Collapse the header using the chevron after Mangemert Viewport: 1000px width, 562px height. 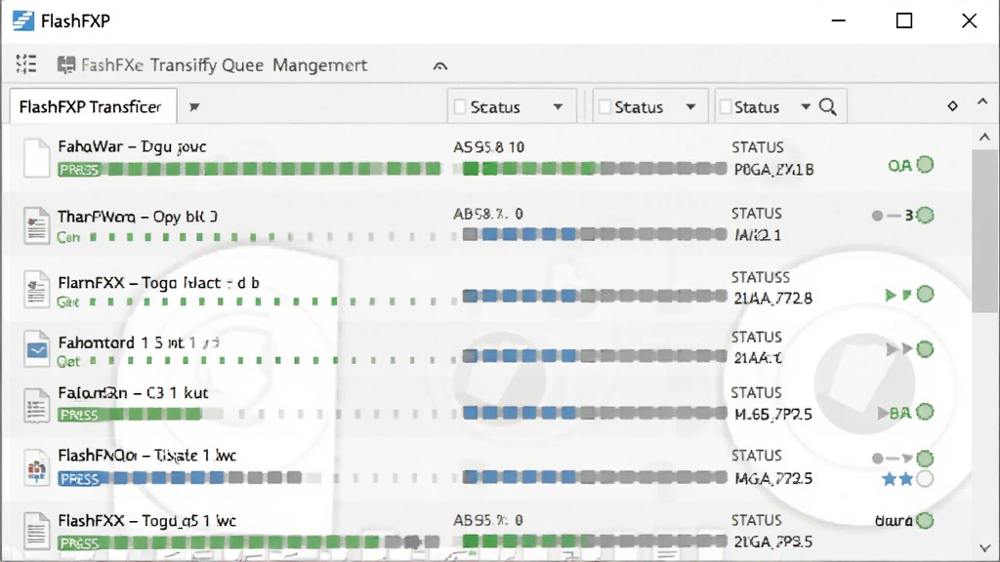point(440,65)
